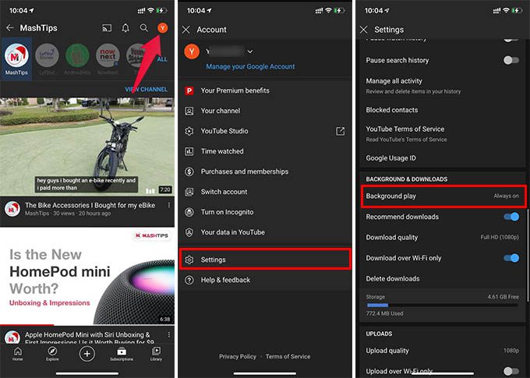Image resolution: width=530 pixels, height=378 pixels.
Task: Open Settings from the Account menu
Action: [265, 260]
